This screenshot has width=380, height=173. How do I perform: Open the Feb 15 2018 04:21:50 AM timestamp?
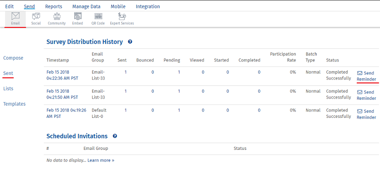click(62, 94)
